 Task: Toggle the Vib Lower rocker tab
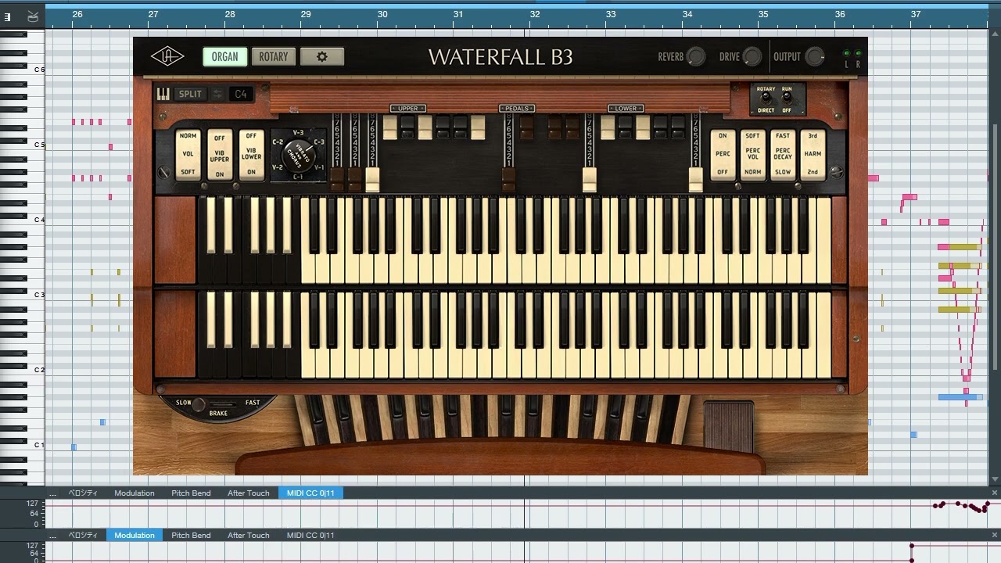pyautogui.click(x=251, y=155)
